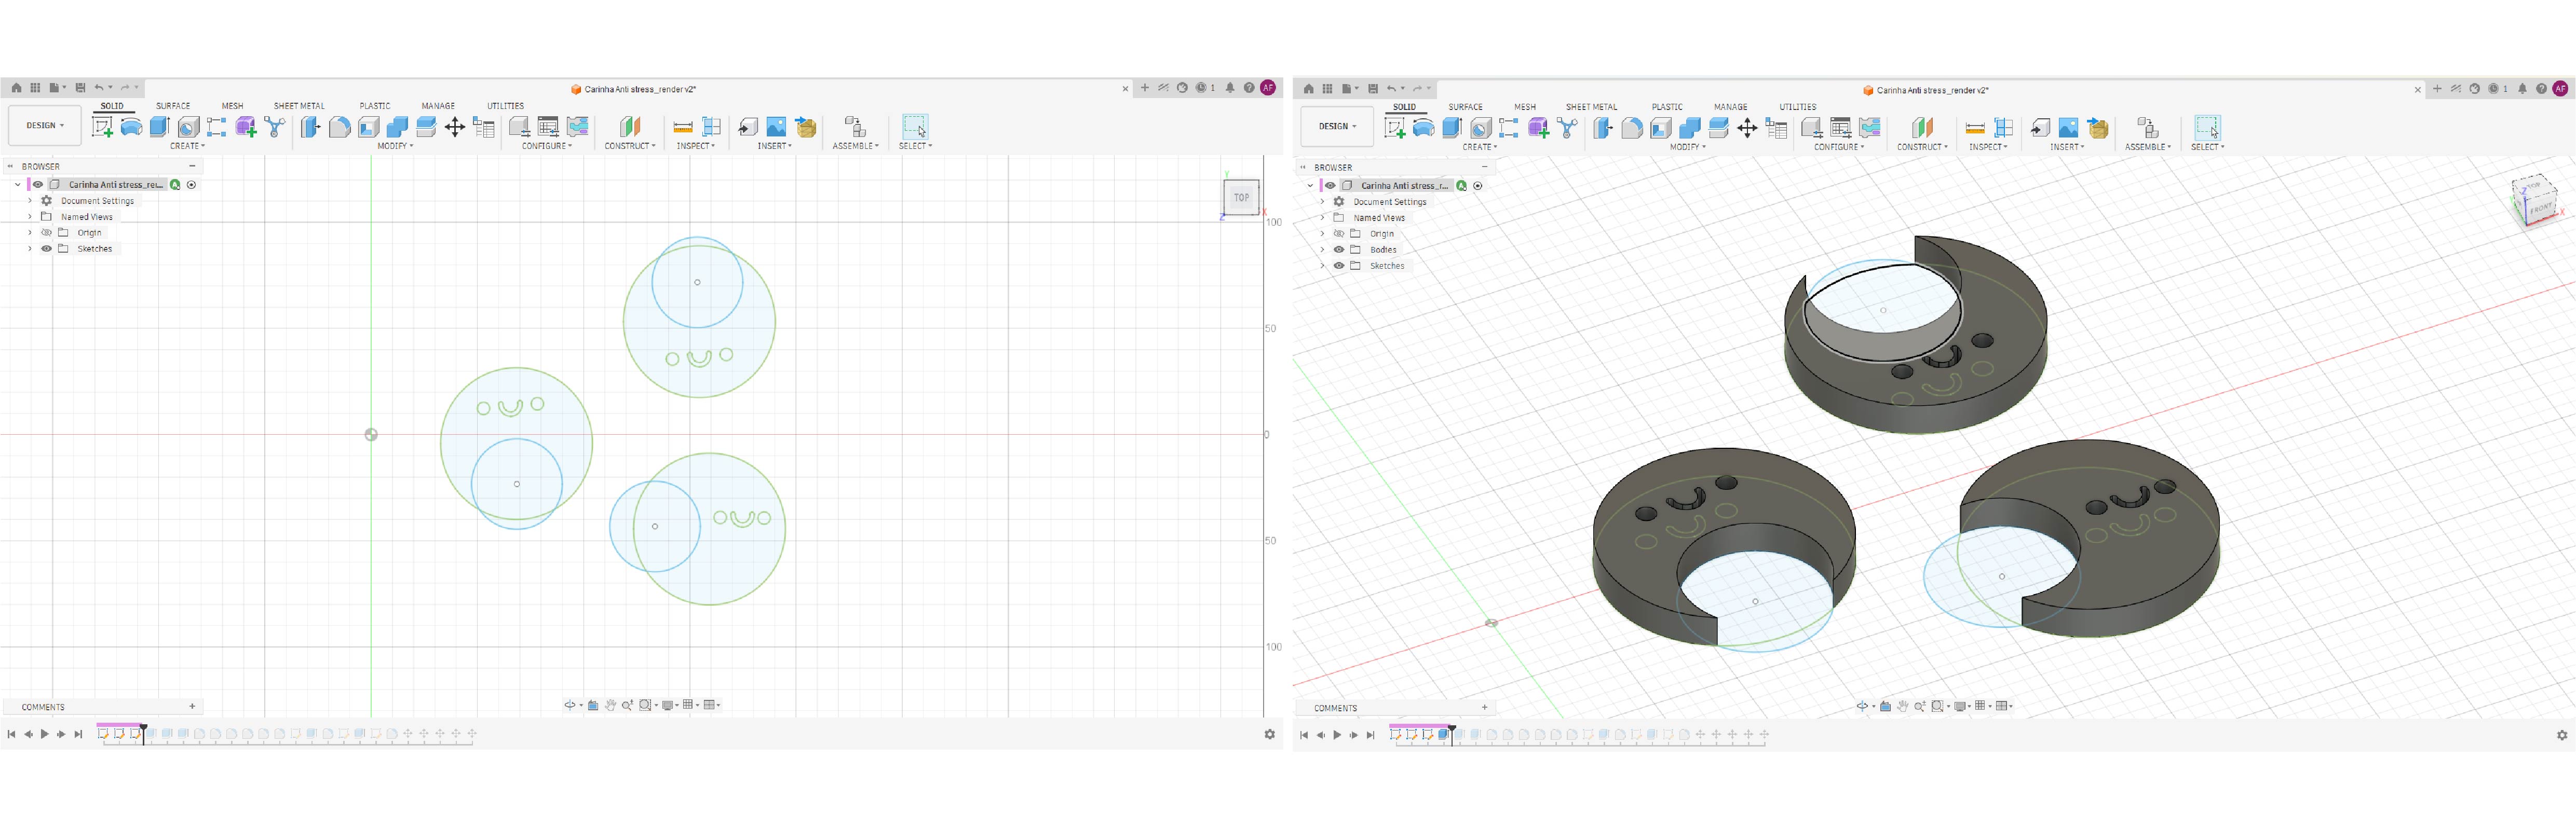Open the CREATE dropdown menu in left window
2576x827 pixels.
pos(187,146)
